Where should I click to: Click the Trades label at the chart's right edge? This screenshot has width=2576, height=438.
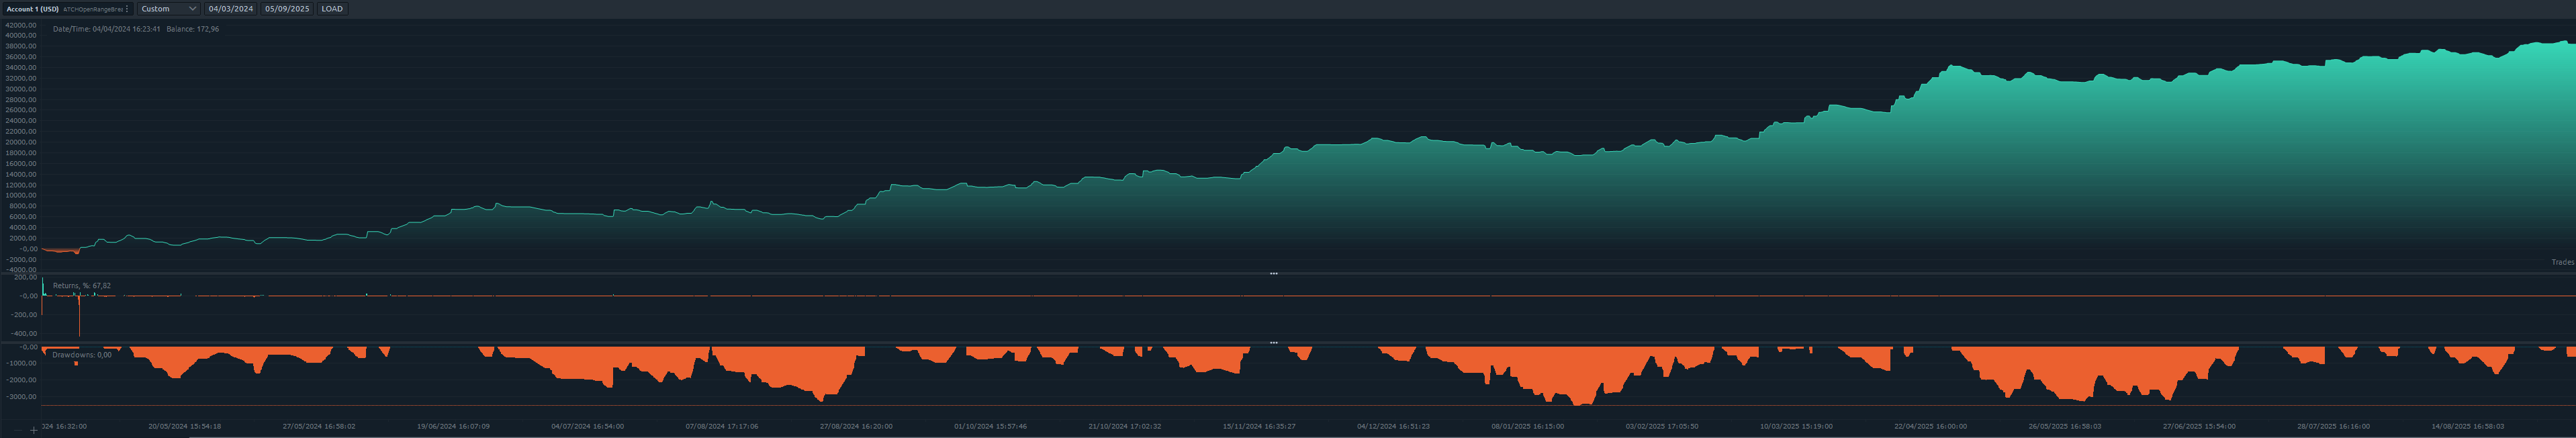(x=2562, y=262)
